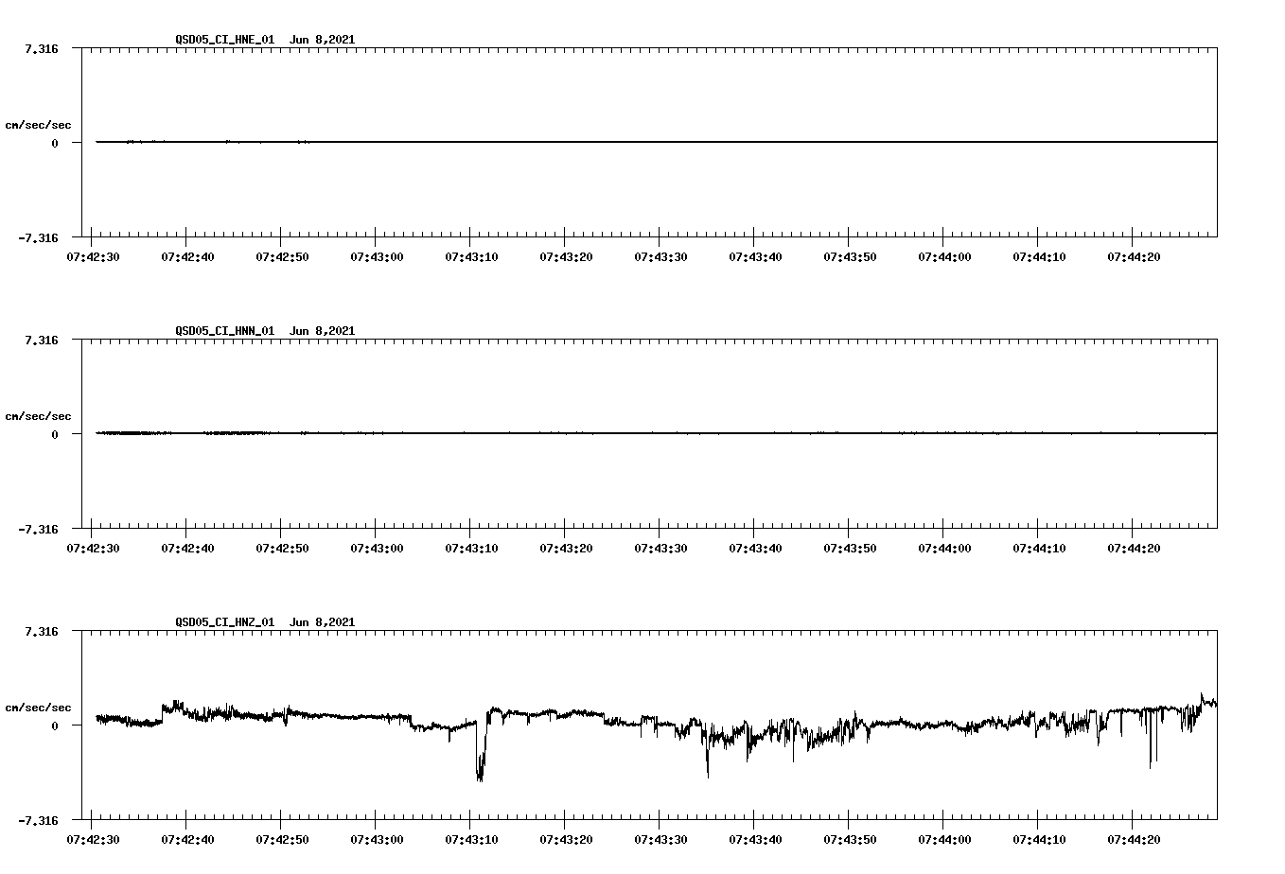
Task: Select the 07:43:30 tick label under HNN plot
Action: pos(660,548)
